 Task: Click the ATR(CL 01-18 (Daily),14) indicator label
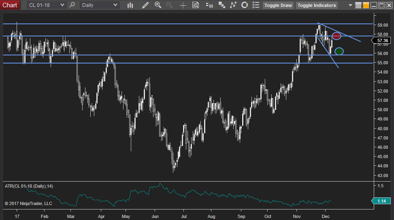point(29,186)
